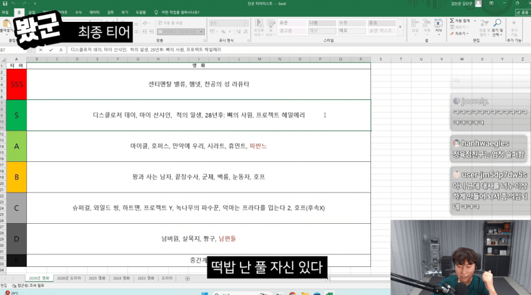Click the user account avatar

478,3
